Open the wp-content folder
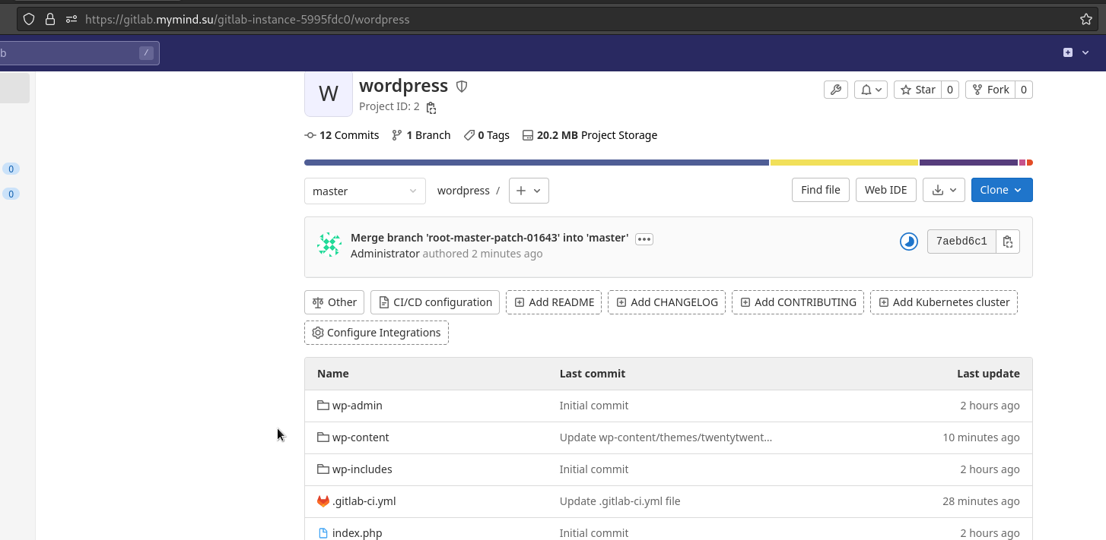 click(x=361, y=437)
